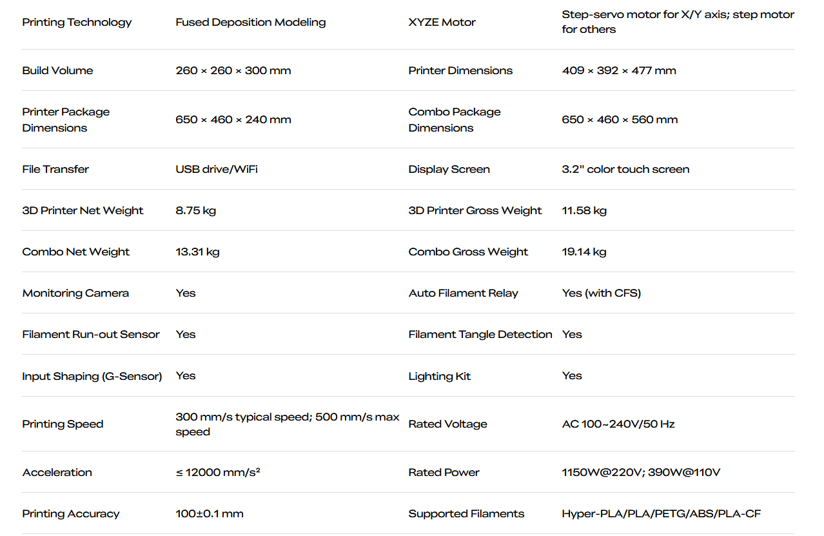Select the 409 × 392 × 477 mm value
Screen dimensions: 824x536
(619, 71)
